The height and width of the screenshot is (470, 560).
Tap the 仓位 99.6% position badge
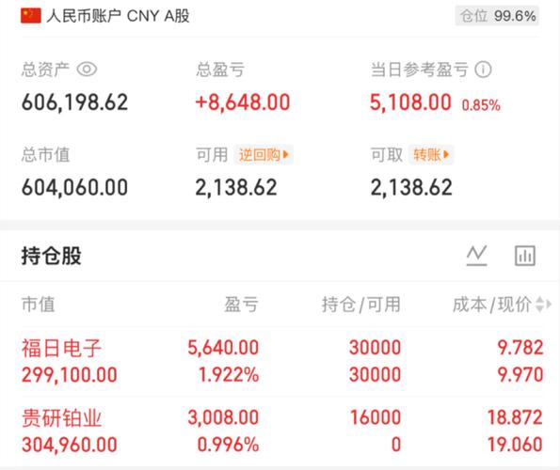coord(497,16)
